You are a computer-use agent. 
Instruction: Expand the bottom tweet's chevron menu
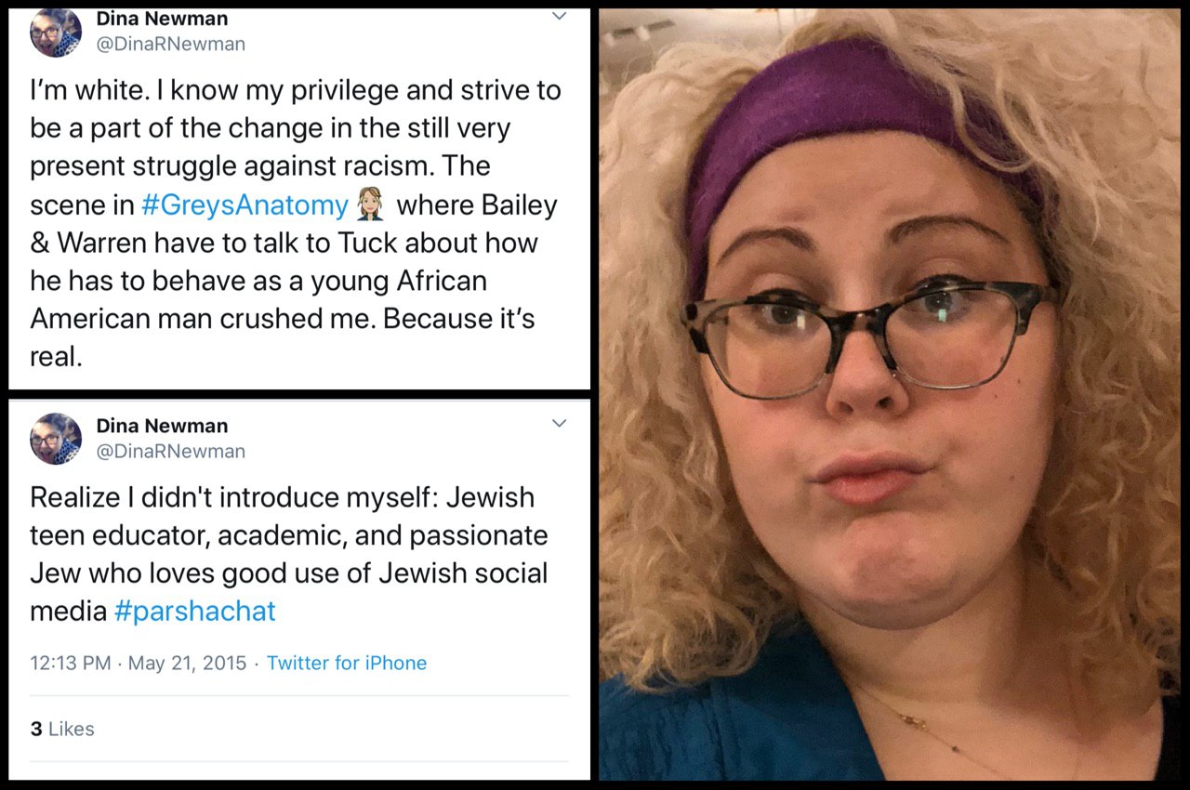click(x=559, y=424)
